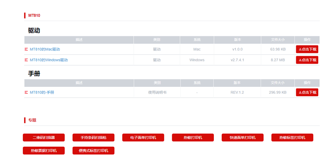Open the MT810的-手册 link

(42, 93)
